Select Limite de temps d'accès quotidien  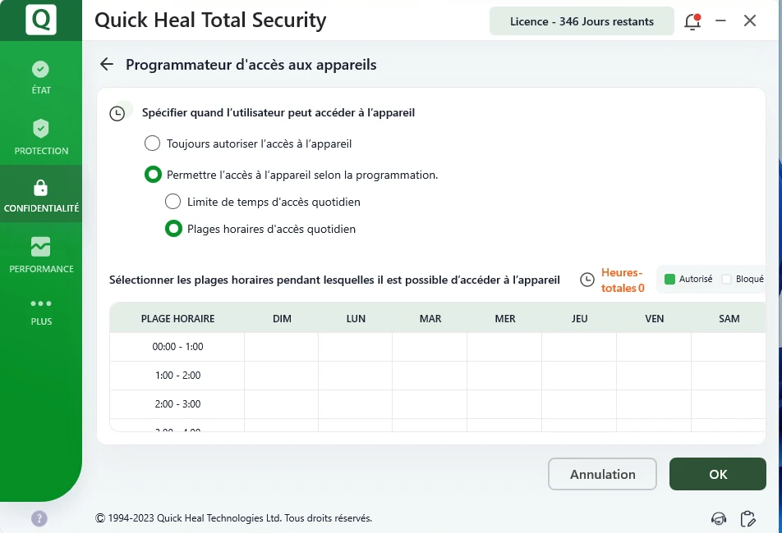172,202
